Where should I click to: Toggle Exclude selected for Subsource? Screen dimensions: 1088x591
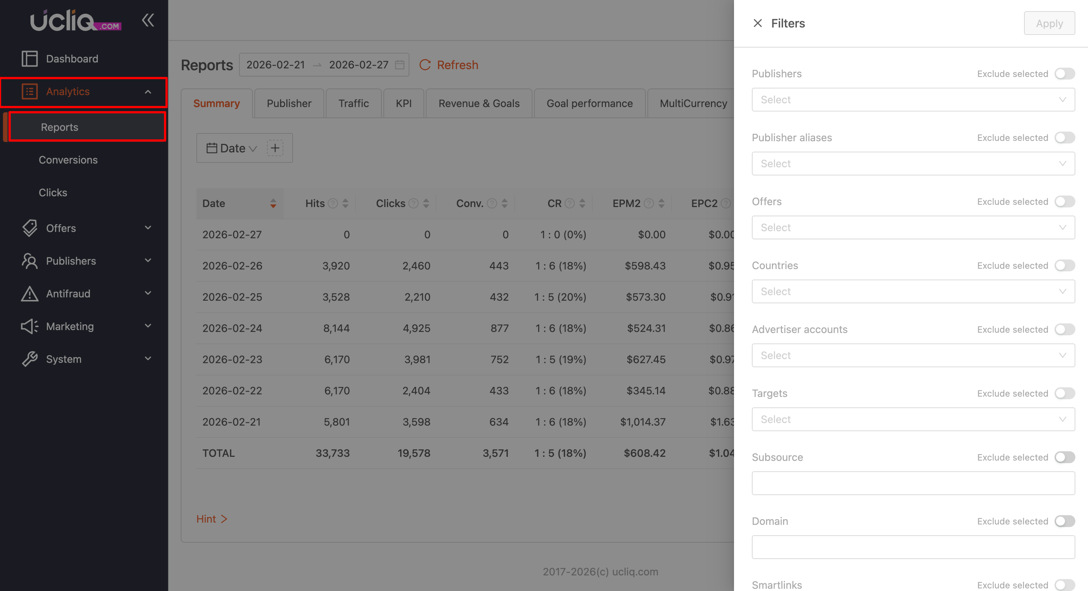tap(1064, 457)
